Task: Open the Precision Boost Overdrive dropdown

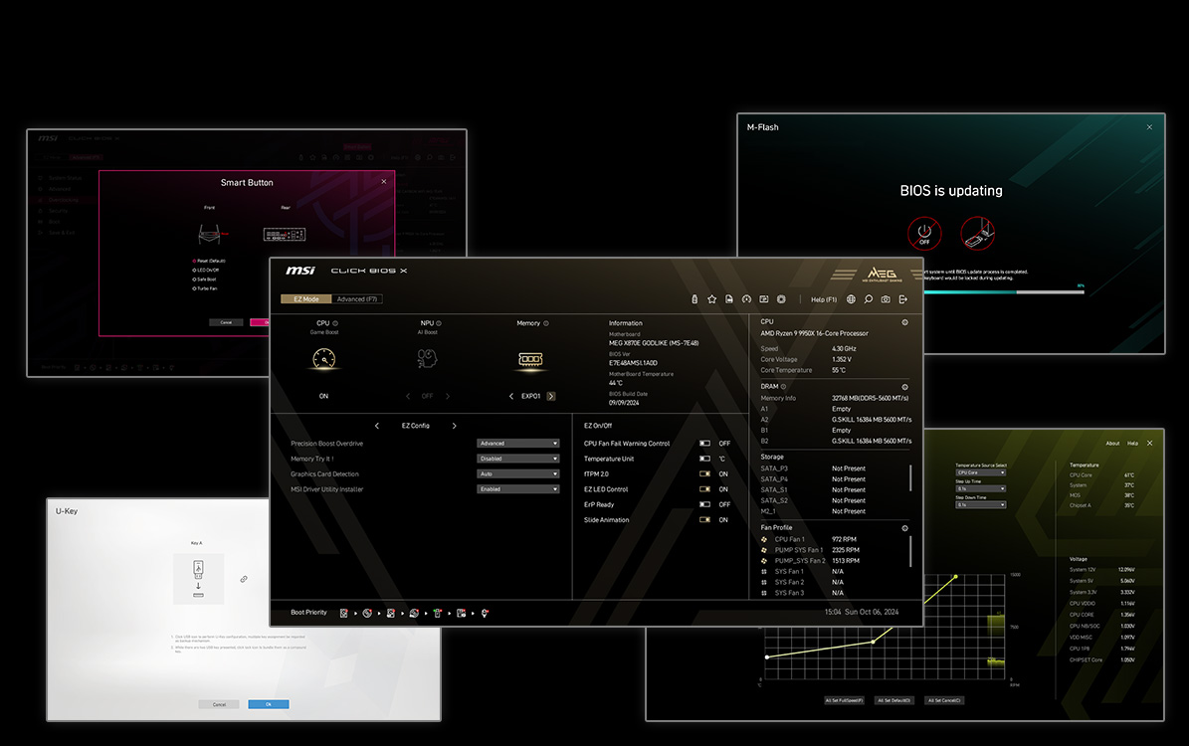Action: (x=519, y=444)
